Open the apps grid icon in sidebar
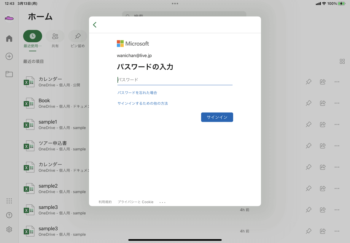The image size is (350, 243). click(x=9, y=201)
